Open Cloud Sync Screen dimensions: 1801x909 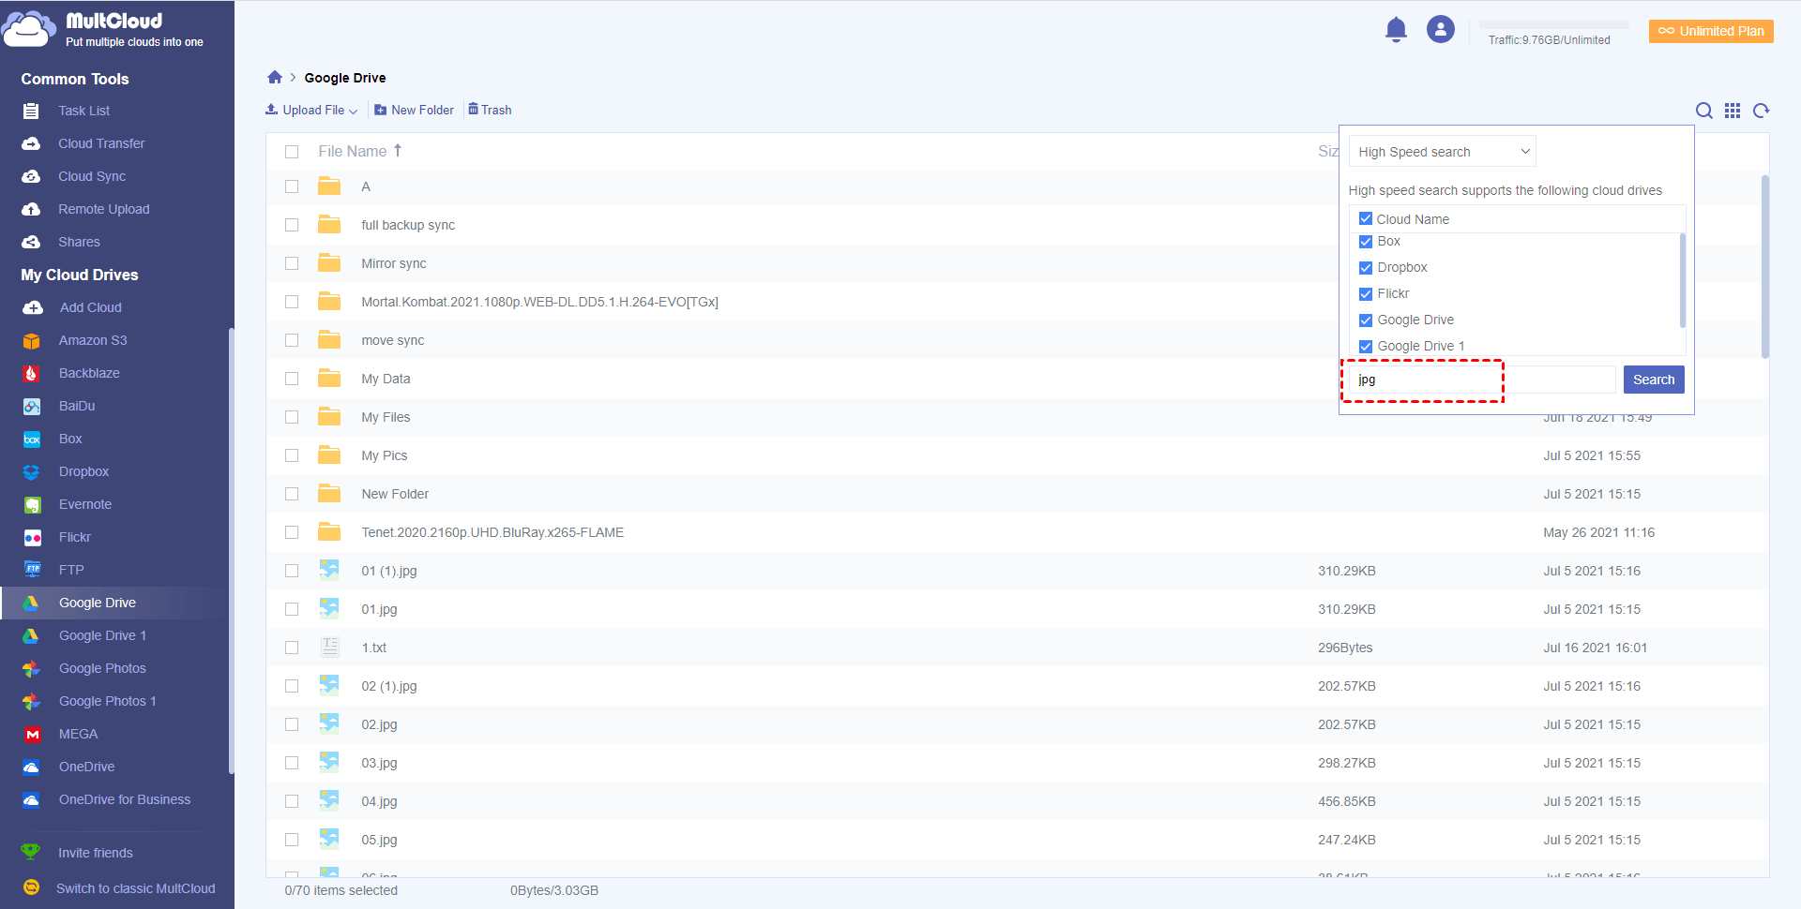pos(92,176)
